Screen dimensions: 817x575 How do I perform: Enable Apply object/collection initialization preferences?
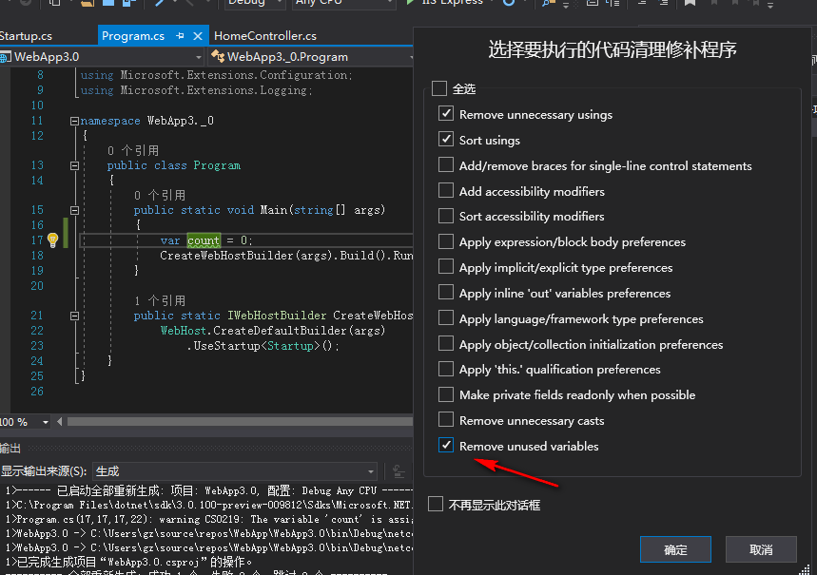(446, 343)
